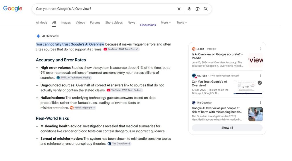Open Google Lens camera search icon
Screen dimensions: 292x161
[x=197, y=9]
